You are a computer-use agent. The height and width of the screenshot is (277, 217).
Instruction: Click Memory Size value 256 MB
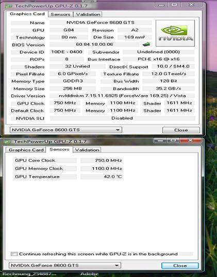73,89
